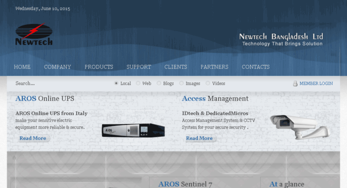Image resolution: width=347 pixels, height=188 pixels.
Task: Click the AROS Online UPS heading
Action: tap(45, 98)
